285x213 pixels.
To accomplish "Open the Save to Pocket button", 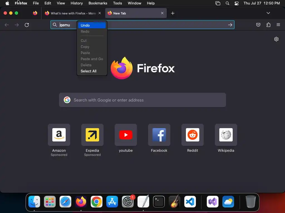I will (x=258, y=25).
